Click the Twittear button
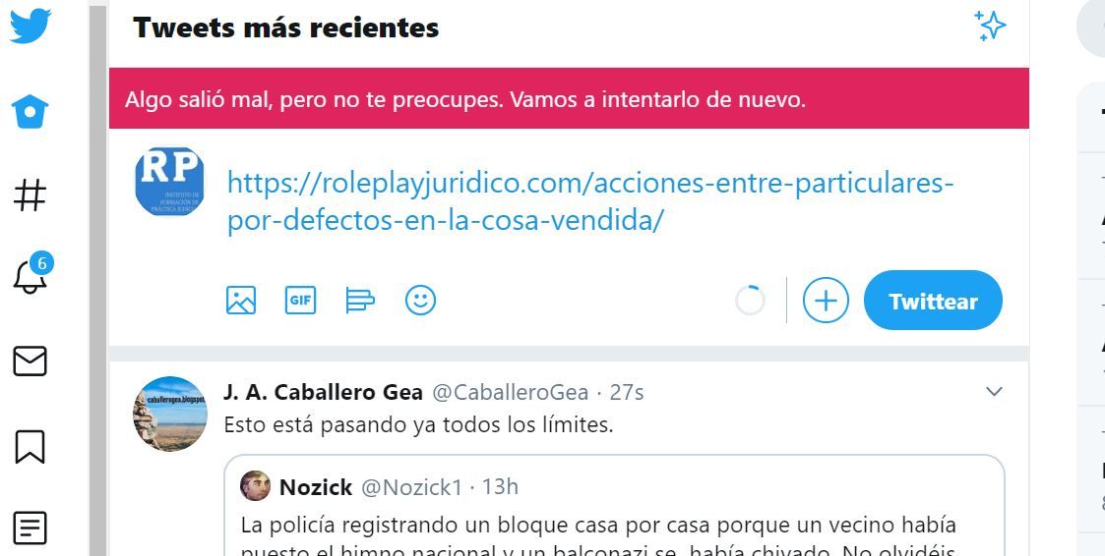 (933, 301)
